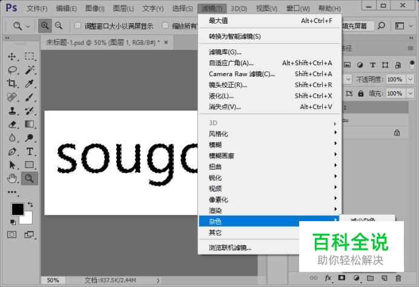Toggle lock all in layers panel
This screenshot has height=287, width=419.
pyautogui.click(x=361, y=94)
